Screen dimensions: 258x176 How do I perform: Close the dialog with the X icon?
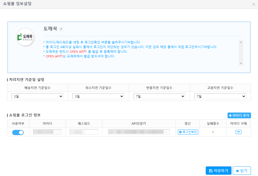254,4
